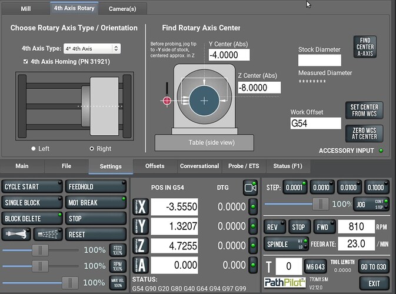Click the Y Center (Abs) input field
Image resolution: width=396 pixels, height=294 pixels.
coord(229,55)
